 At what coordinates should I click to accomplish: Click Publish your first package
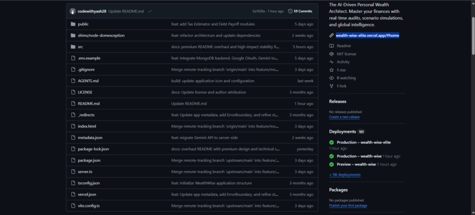348,206
